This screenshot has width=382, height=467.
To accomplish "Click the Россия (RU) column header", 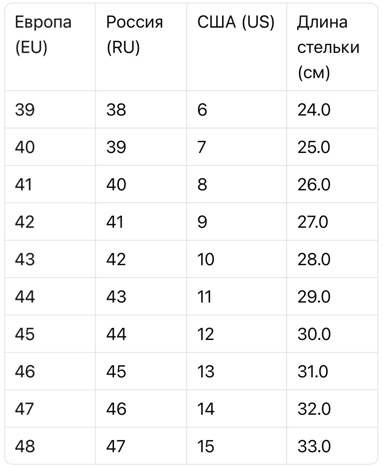I will [x=134, y=35].
